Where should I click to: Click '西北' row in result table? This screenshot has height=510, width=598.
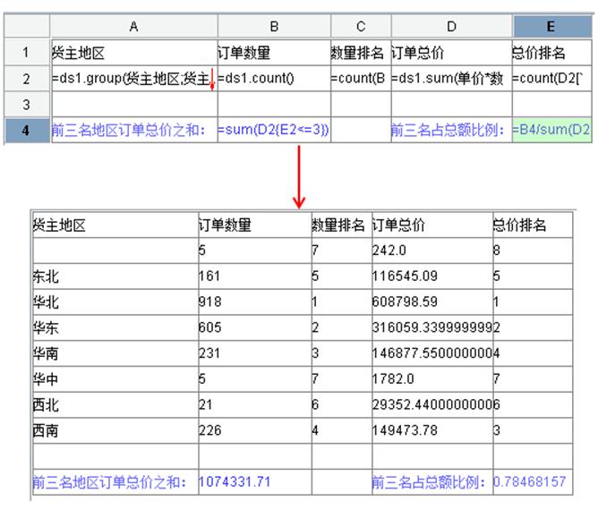[303, 404]
